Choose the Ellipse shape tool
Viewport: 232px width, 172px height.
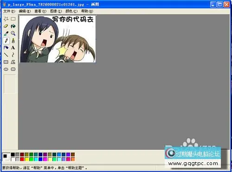(6, 69)
